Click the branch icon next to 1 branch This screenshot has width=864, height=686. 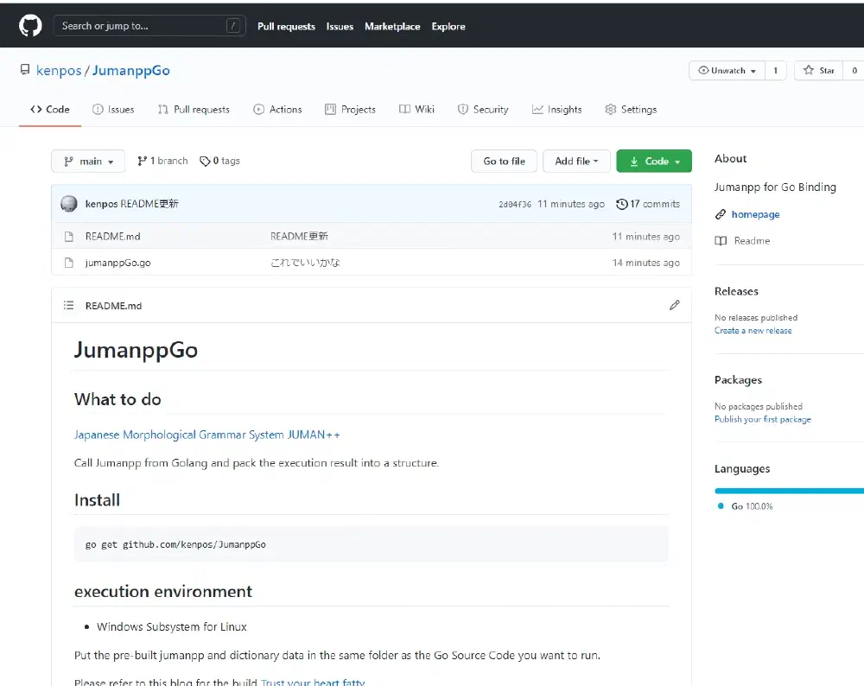pos(143,161)
